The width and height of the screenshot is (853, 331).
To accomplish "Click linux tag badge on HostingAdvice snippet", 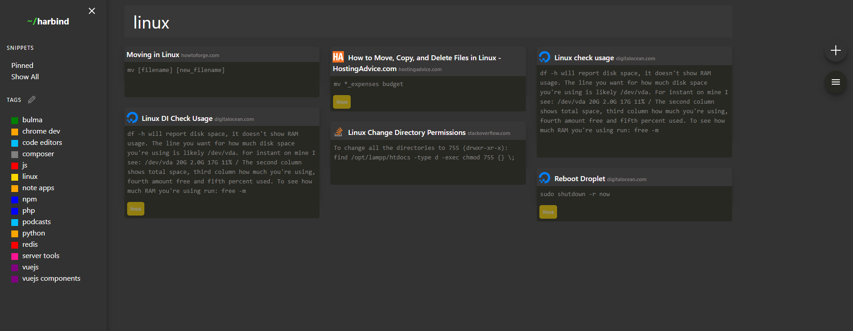I will tap(342, 102).
